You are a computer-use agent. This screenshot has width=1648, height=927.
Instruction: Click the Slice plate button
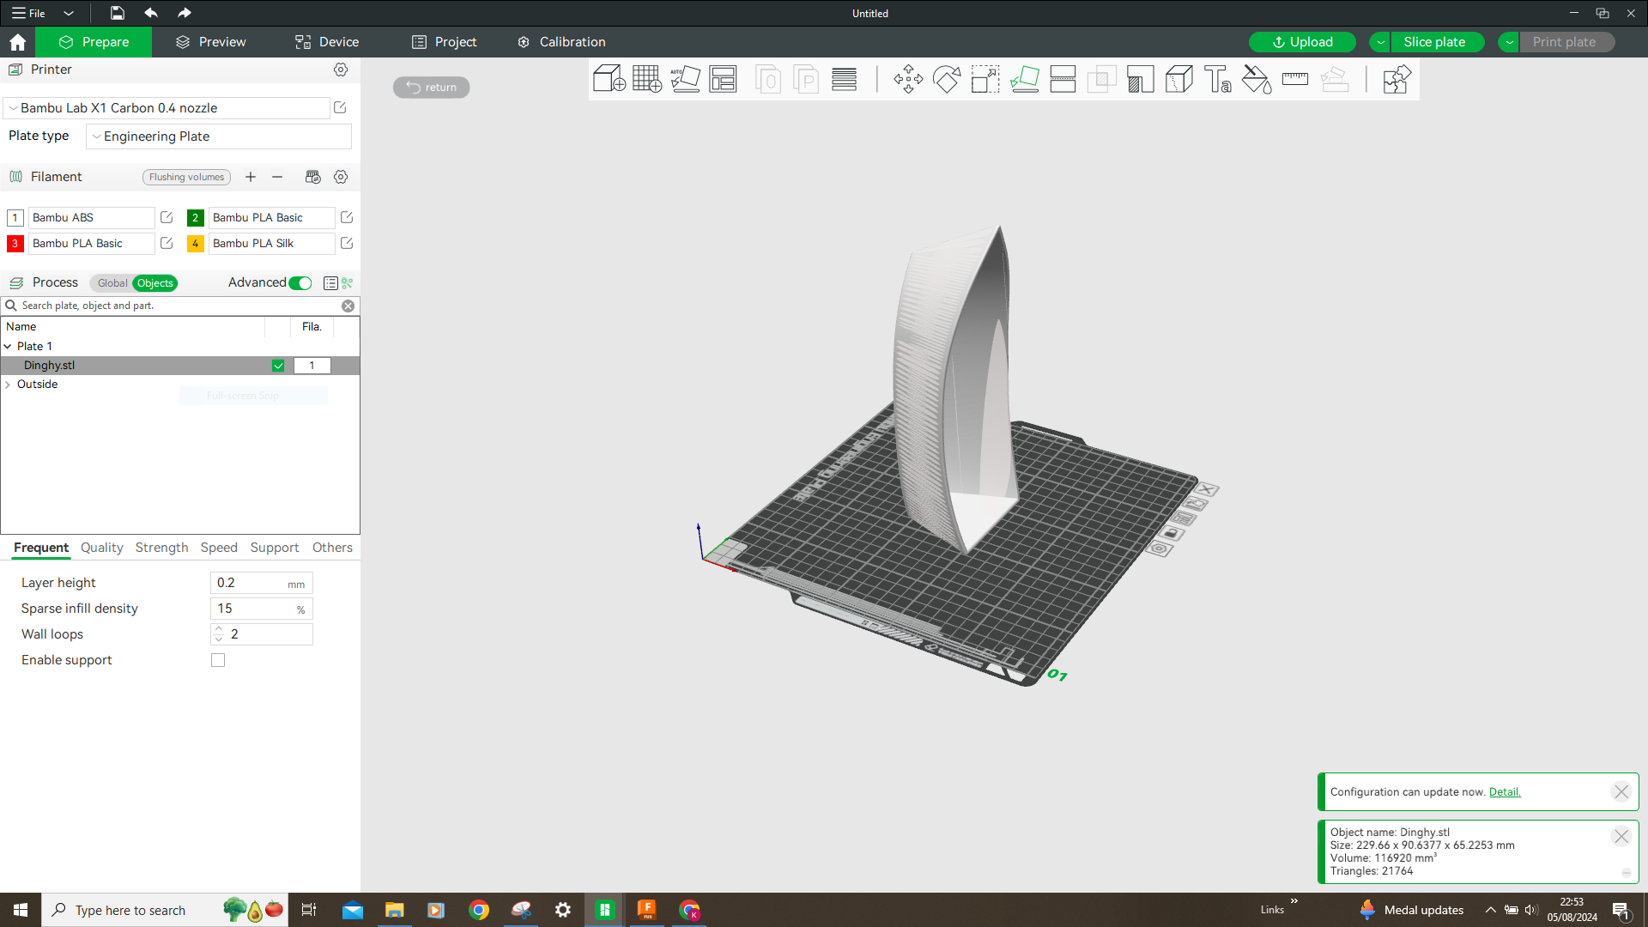1437,42
